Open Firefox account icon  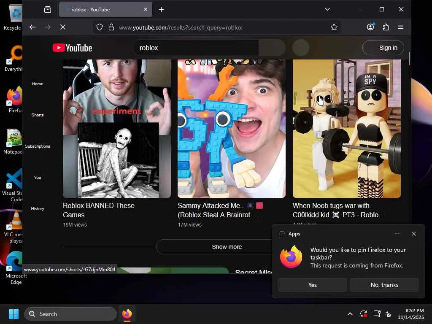pos(370,27)
